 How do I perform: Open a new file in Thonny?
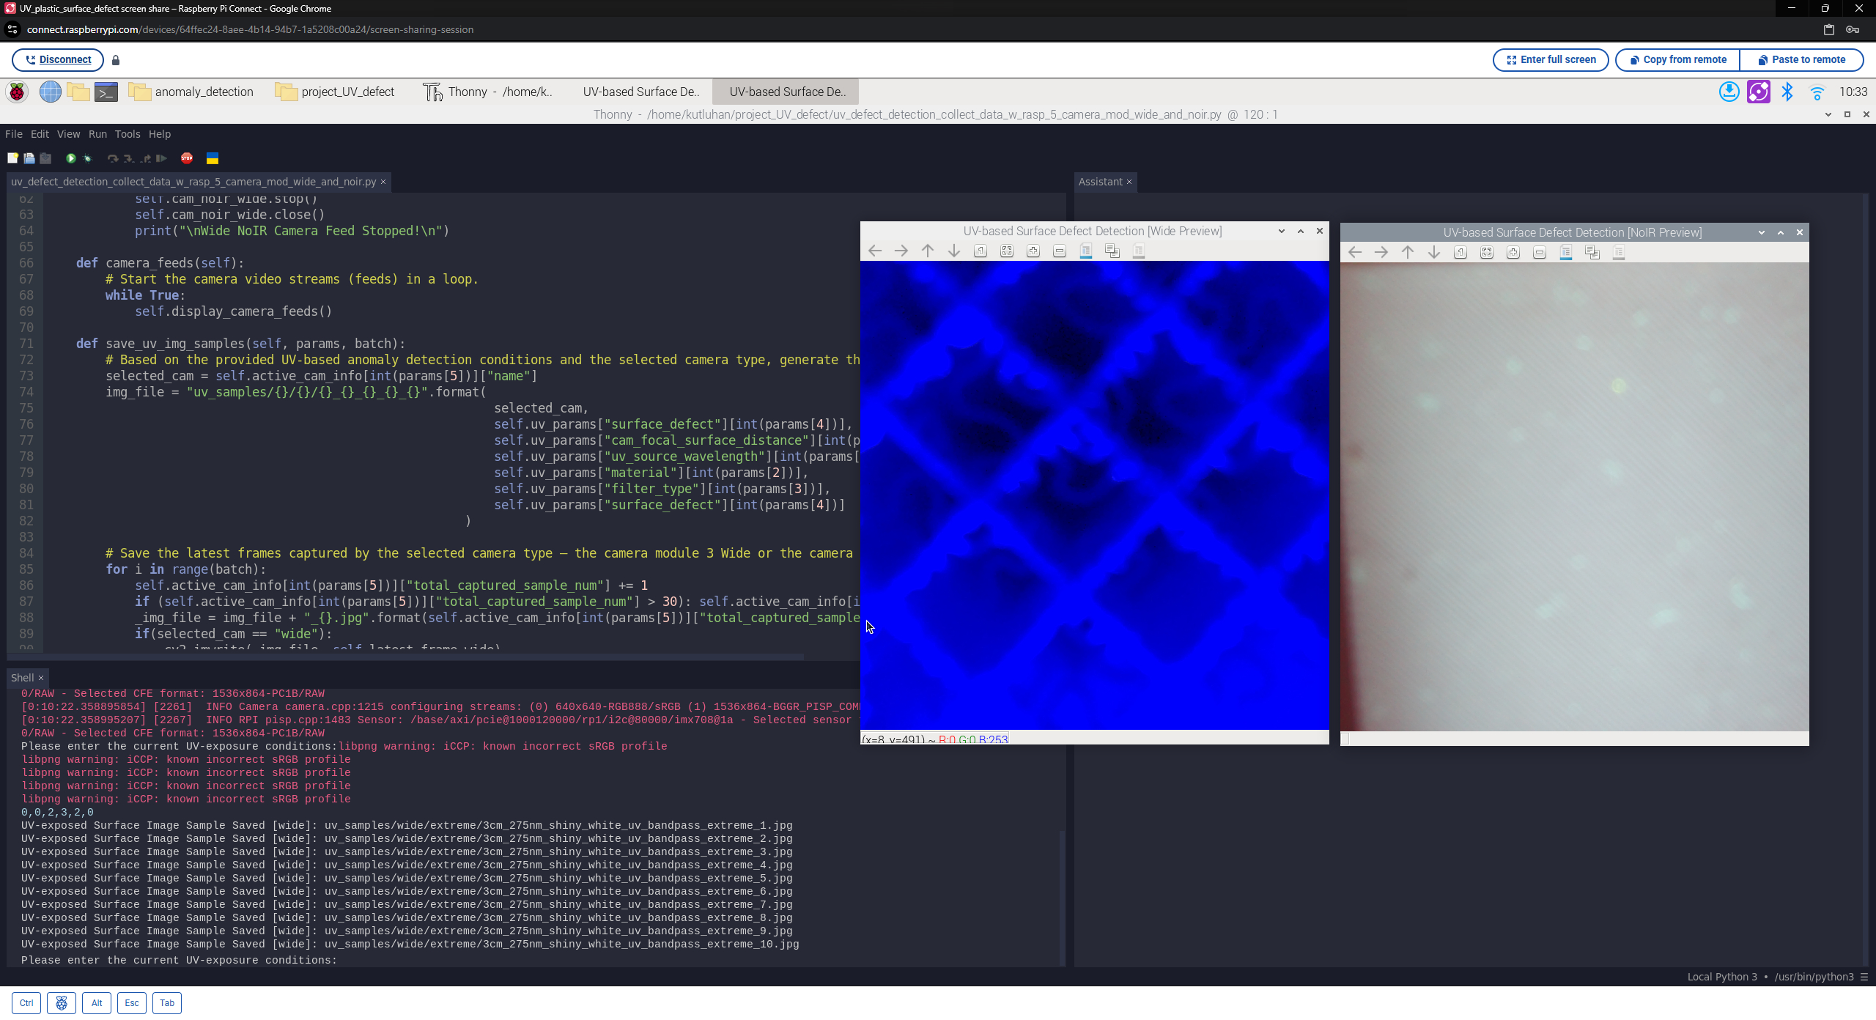(x=13, y=159)
